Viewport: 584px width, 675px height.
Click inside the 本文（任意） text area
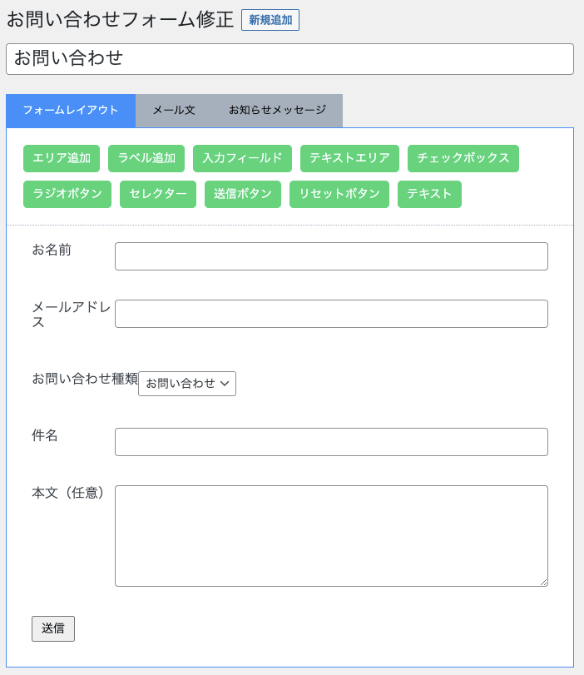click(331, 535)
